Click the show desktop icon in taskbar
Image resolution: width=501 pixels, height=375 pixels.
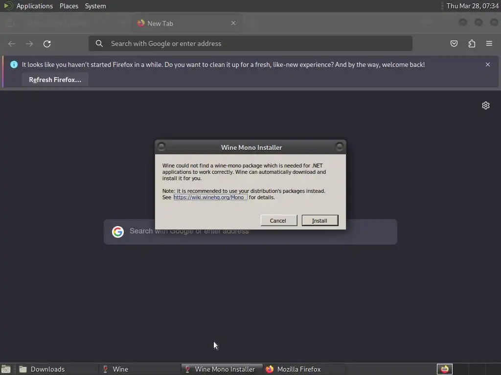click(x=6, y=369)
